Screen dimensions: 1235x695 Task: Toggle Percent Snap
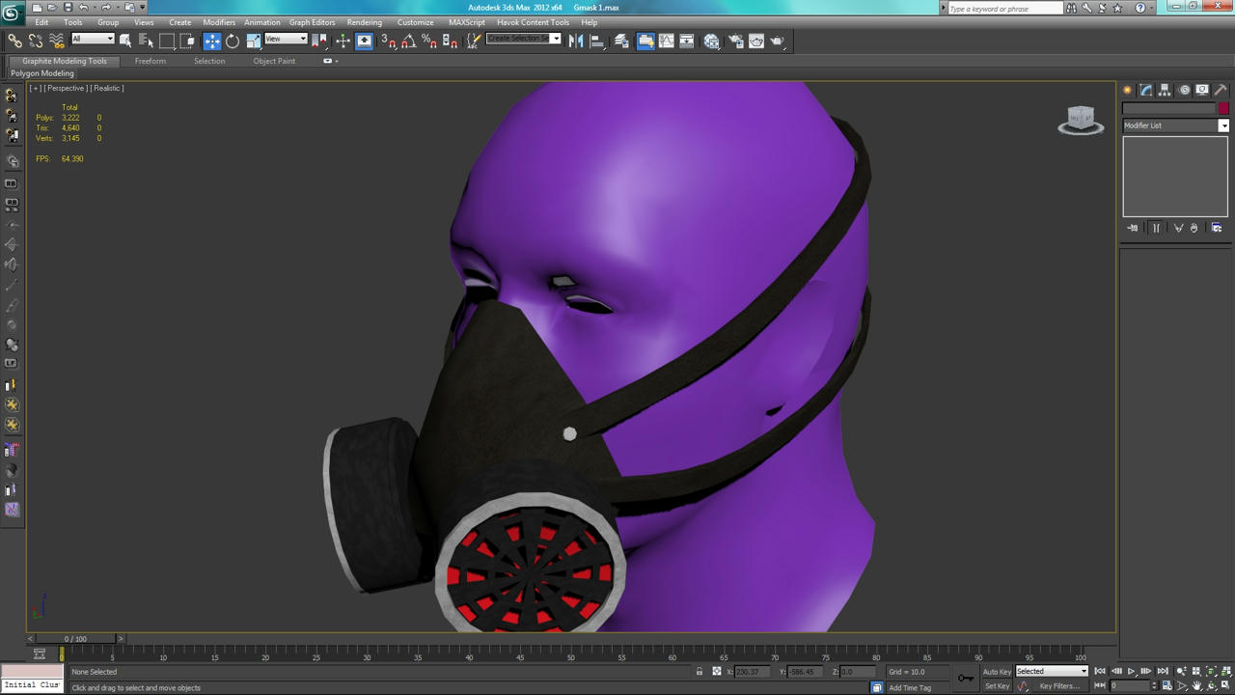429,41
